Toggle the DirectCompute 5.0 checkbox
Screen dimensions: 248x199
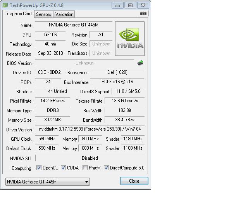(x=106, y=168)
